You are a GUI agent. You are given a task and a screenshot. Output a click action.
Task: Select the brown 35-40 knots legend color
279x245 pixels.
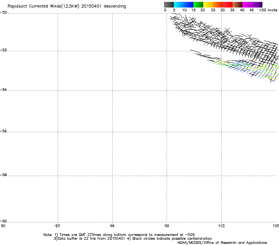pyautogui.click(x=238, y=5)
